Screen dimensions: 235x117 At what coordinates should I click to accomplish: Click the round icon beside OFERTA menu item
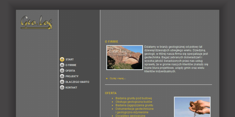(x=62, y=70)
